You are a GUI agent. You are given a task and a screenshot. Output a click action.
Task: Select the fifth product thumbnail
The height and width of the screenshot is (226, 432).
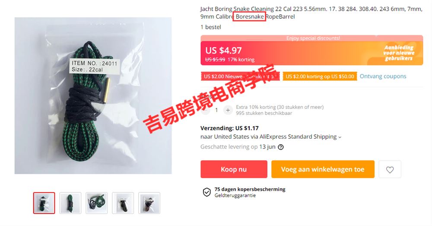coord(149,203)
